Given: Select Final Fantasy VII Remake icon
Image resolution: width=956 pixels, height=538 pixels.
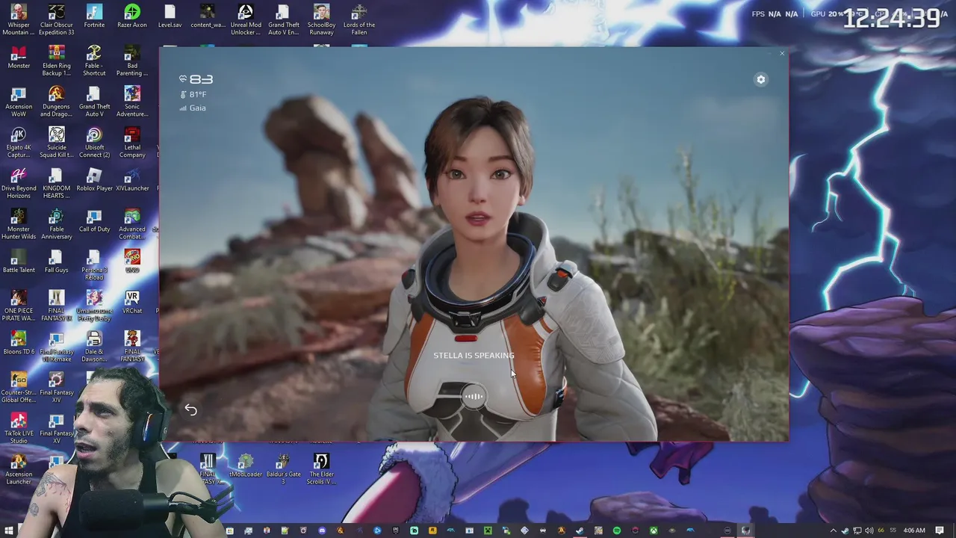Looking at the screenshot, I should (x=57, y=348).
